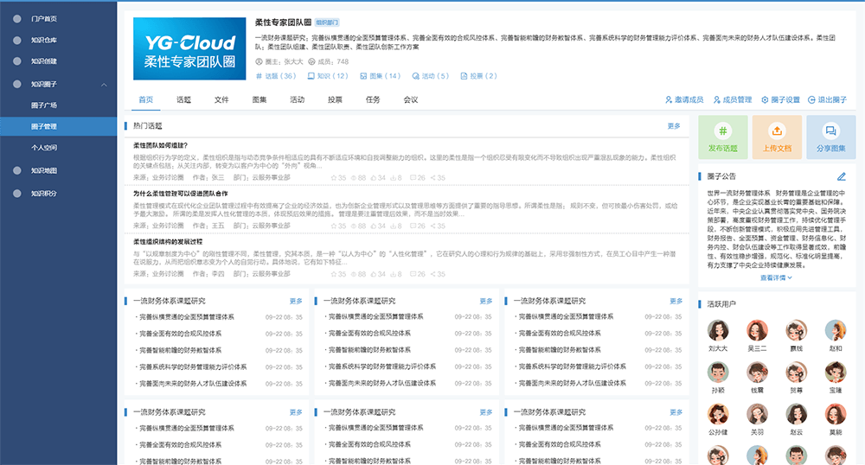Click the 上传文档 upload icon
Viewport: 865px width, 465px height.
(x=776, y=131)
